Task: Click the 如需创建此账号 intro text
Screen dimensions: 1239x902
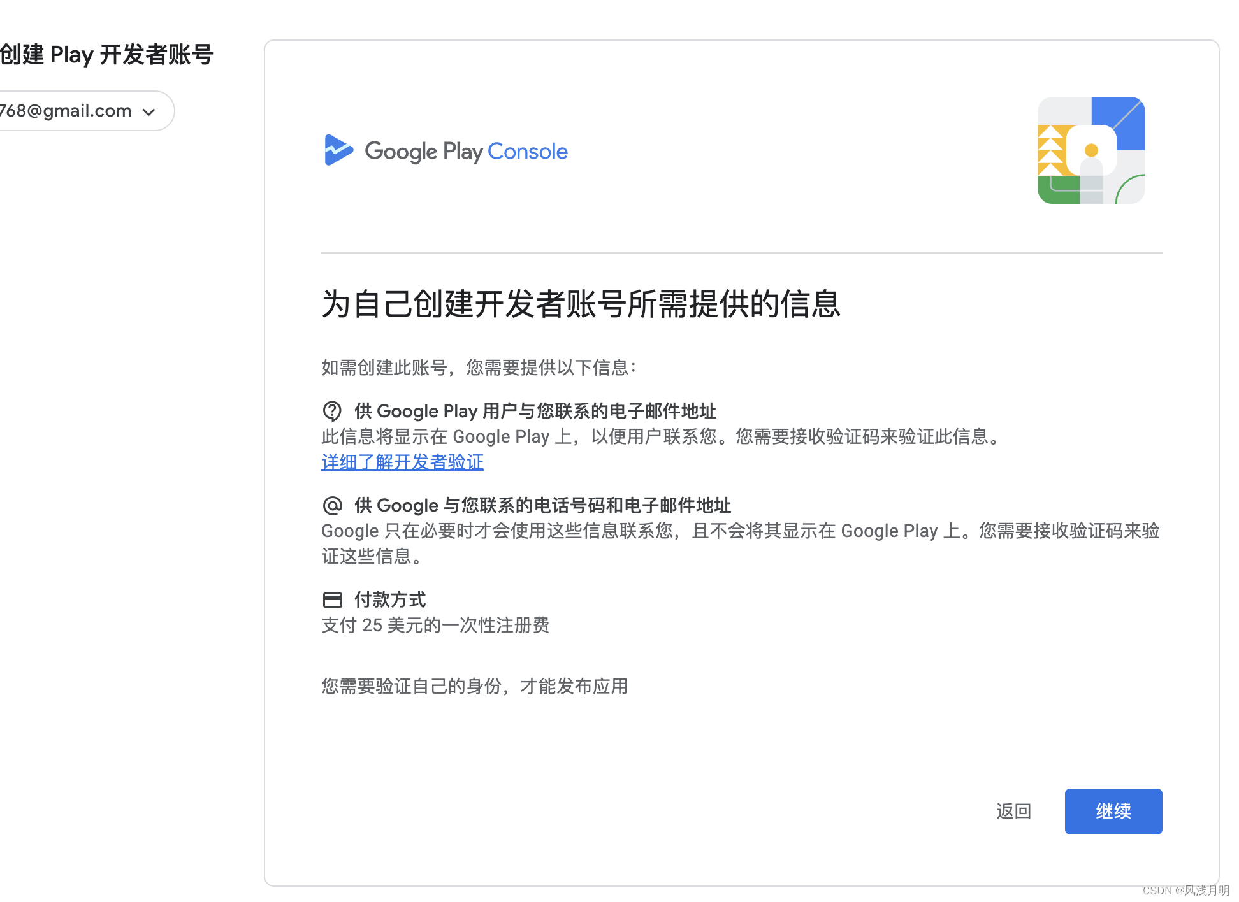Action: click(478, 368)
